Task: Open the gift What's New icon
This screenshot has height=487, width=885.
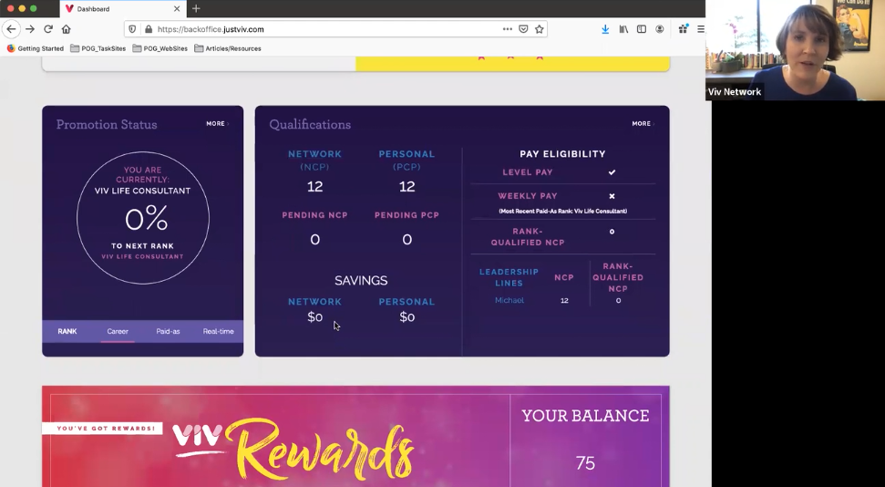Action: pos(683,29)
